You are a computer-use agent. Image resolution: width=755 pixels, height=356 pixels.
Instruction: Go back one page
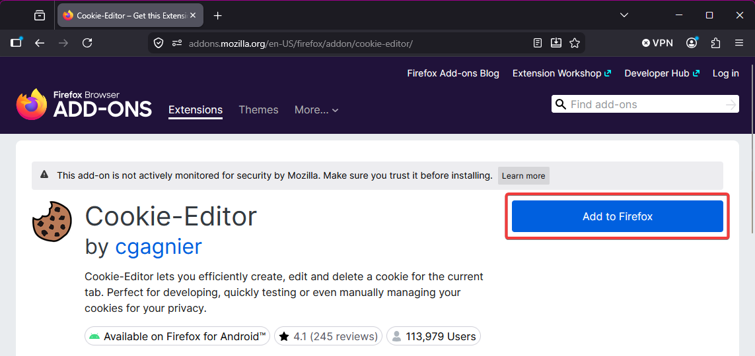coord(40,44)
